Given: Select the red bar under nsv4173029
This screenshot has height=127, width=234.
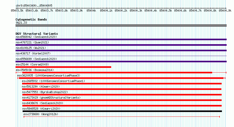Looking at the screenshot, I should click(x=122, y=100).
